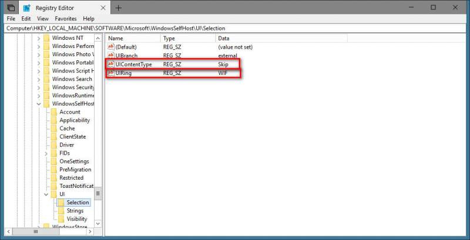Sort by the Name column header
470x240 pixels.
133,39
